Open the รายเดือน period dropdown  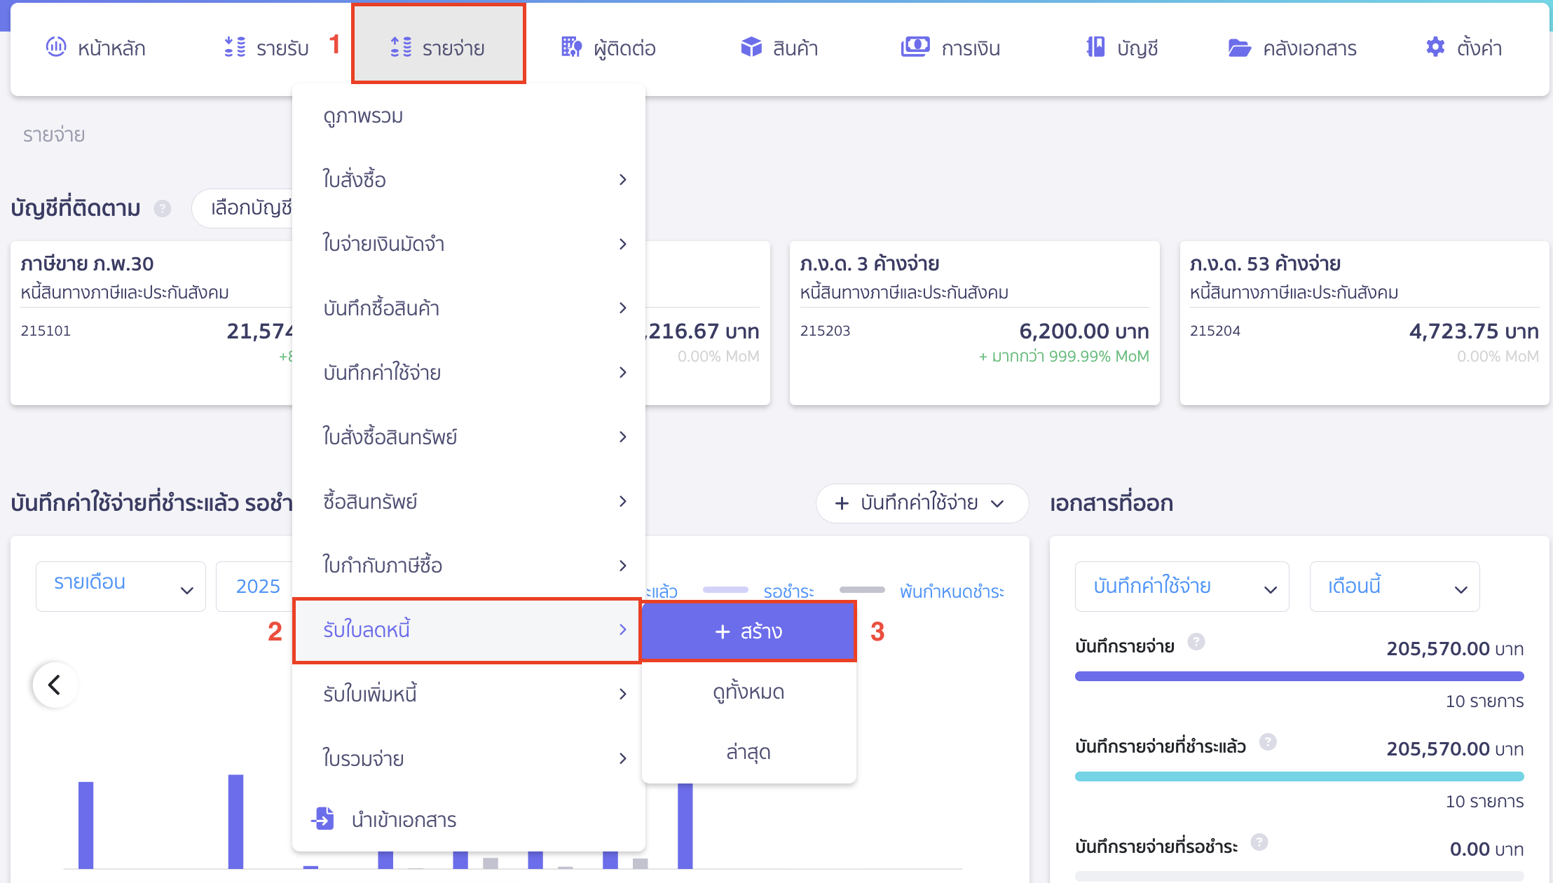click(121, 586)
